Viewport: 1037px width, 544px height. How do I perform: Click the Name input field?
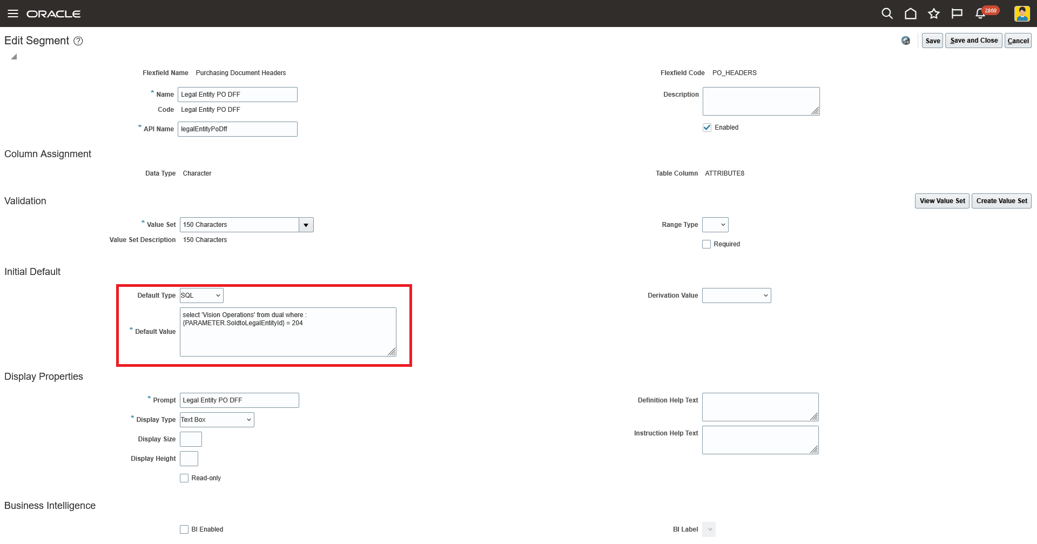(x=238, y=95)
